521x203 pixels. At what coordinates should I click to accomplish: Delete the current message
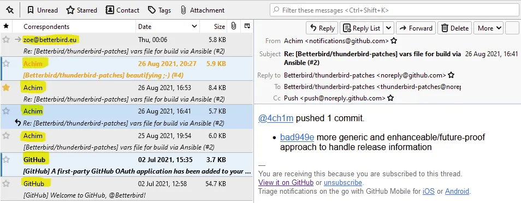pos(454,28)
